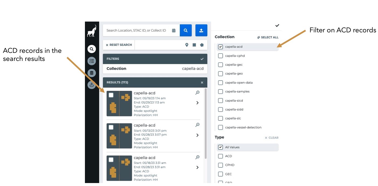Check the result starting 05/13/23 3:01 pm
The width and height of the screenshot is (378, 186).
[x=111, y=127]
